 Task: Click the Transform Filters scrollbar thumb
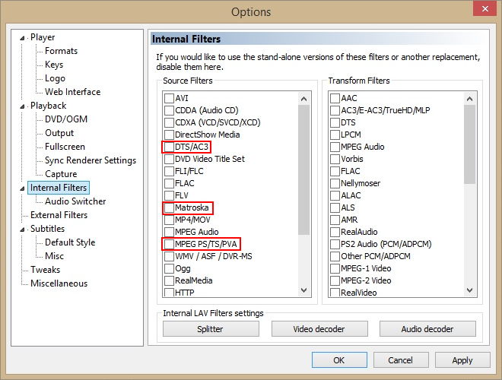(469, 144)
